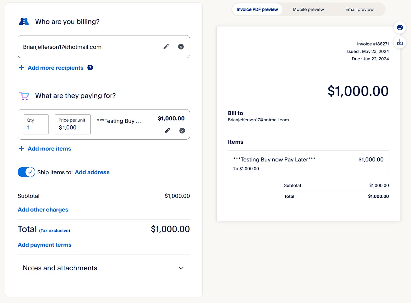411x303 pixels.
Task: Open the Email preview tab
Action: click(x=359, y=9)
